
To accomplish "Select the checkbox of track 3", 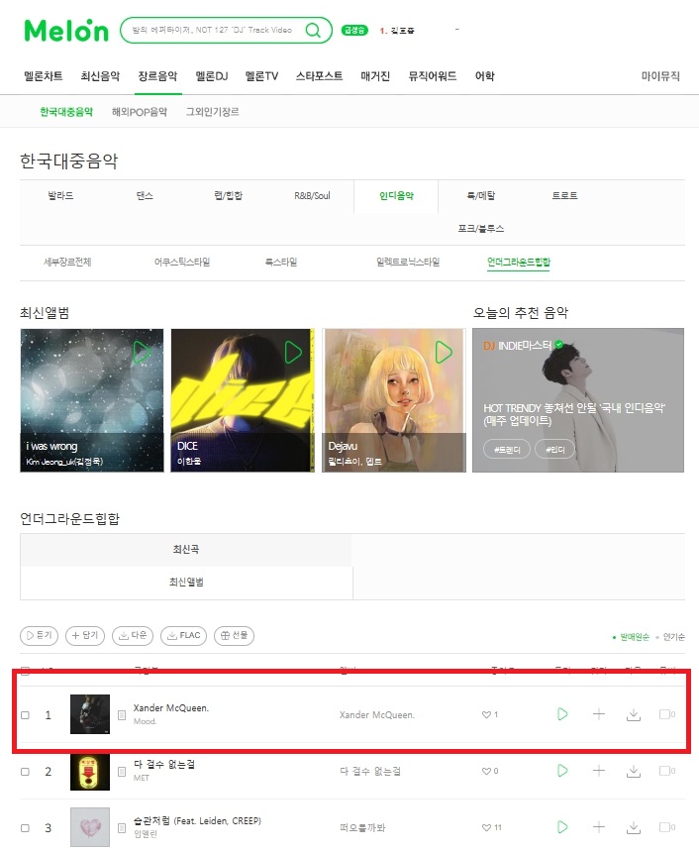I will pos(25,828).
